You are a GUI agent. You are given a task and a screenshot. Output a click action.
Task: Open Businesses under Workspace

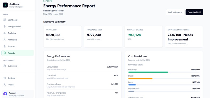(x=18, y=66)
